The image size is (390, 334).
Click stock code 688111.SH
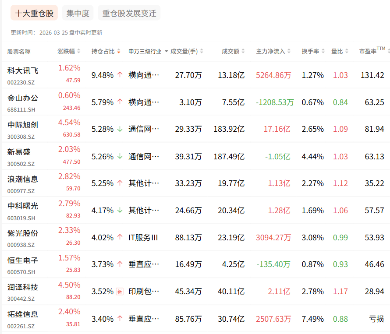point(21,109)
